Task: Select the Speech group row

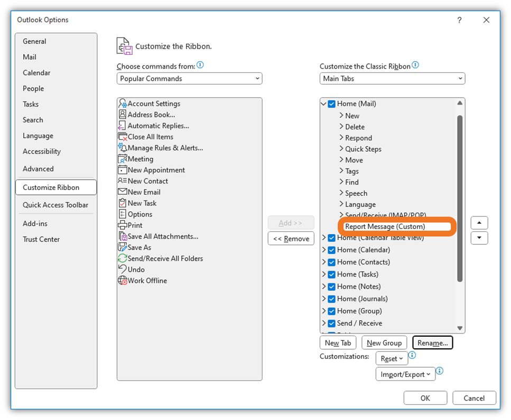Action: pyautogui.click(x=356, y=193)
